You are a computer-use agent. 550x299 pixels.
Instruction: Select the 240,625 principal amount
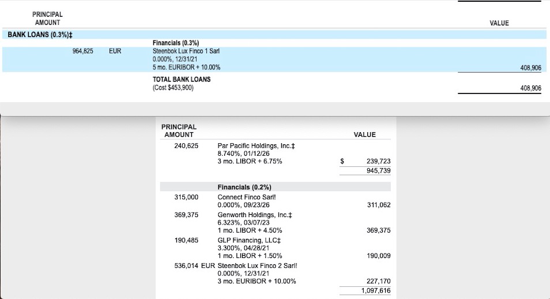coord(186,146)
